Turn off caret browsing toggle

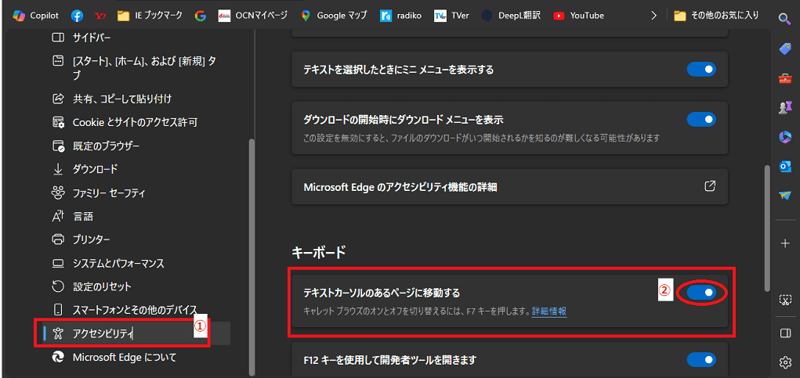[x=701, y=293]
